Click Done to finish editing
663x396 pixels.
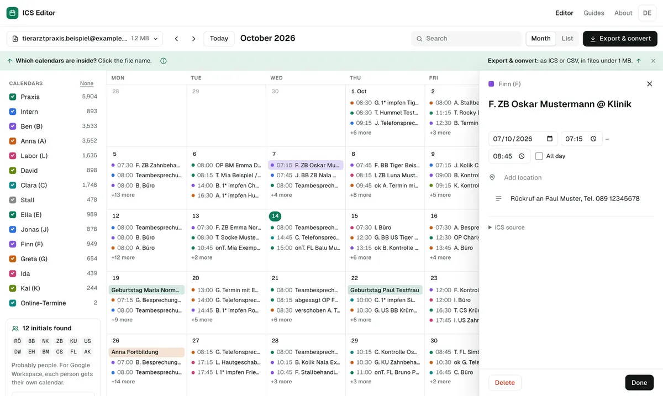639,383
